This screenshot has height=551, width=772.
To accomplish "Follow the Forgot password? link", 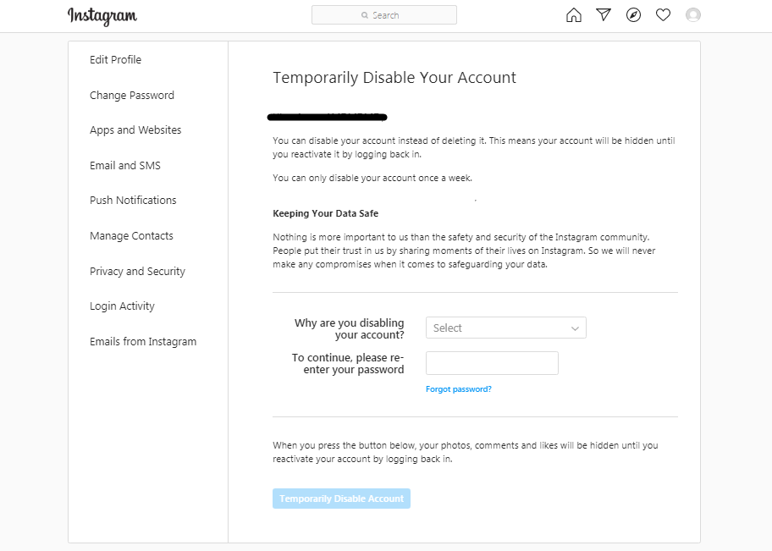I will (459, 389).
